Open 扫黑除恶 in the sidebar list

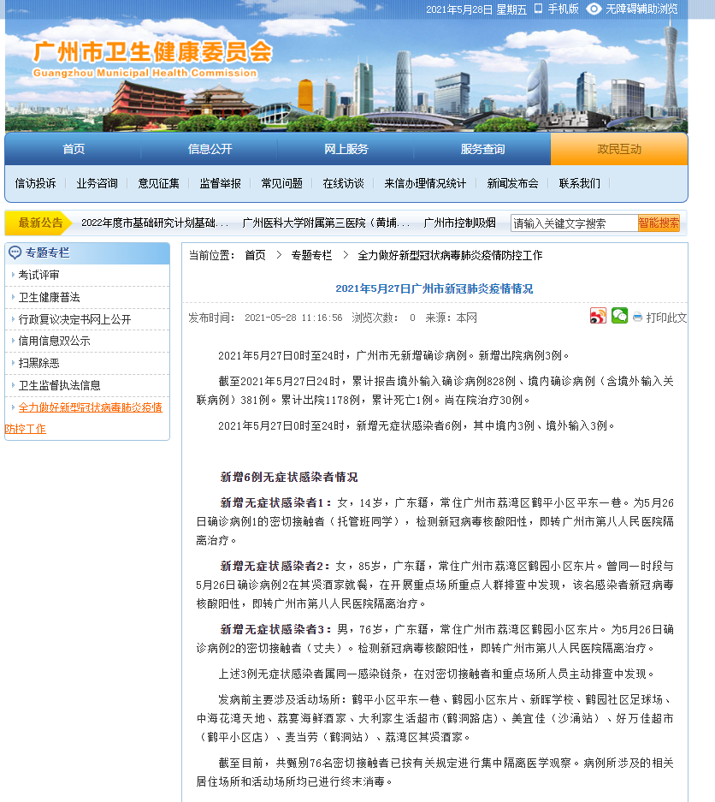[39, 363]
